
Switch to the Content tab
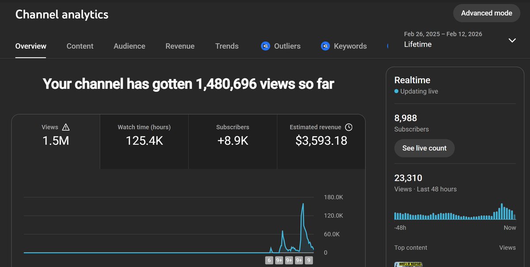80,46
